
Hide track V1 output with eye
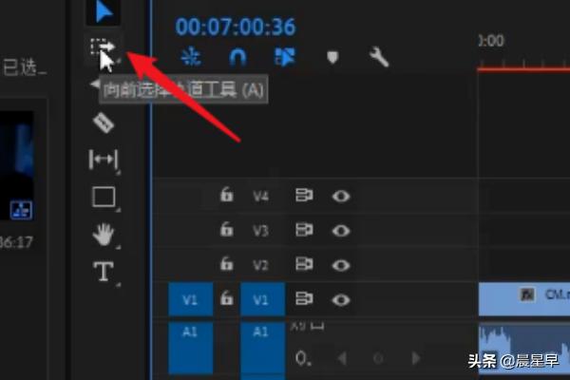(x=341, y=300)
